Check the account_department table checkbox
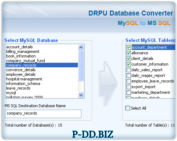Viewport: 177px width, 141px height. click(x=129, y=47)
